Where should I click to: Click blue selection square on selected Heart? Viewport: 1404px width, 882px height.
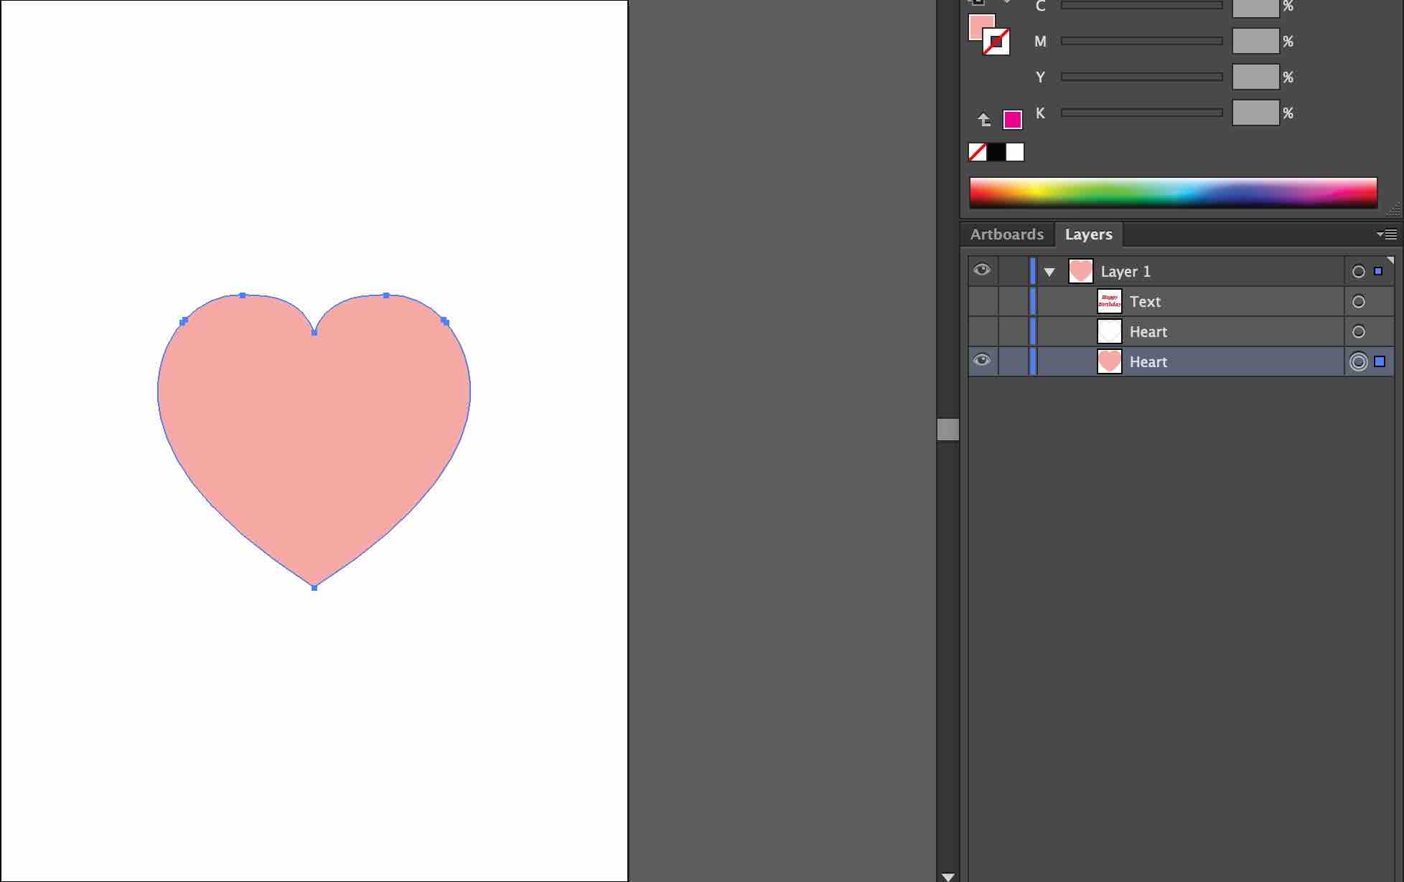click(x=1380, y=361)
